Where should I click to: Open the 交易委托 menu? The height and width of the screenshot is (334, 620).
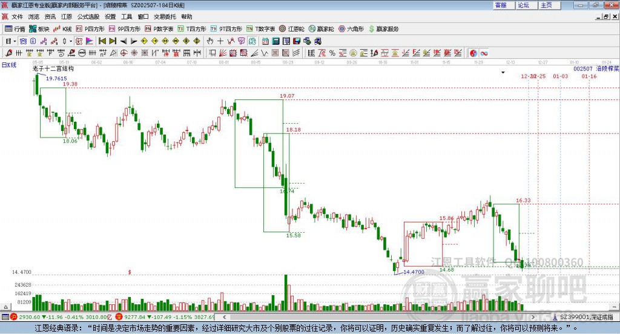tap(165, 16)
